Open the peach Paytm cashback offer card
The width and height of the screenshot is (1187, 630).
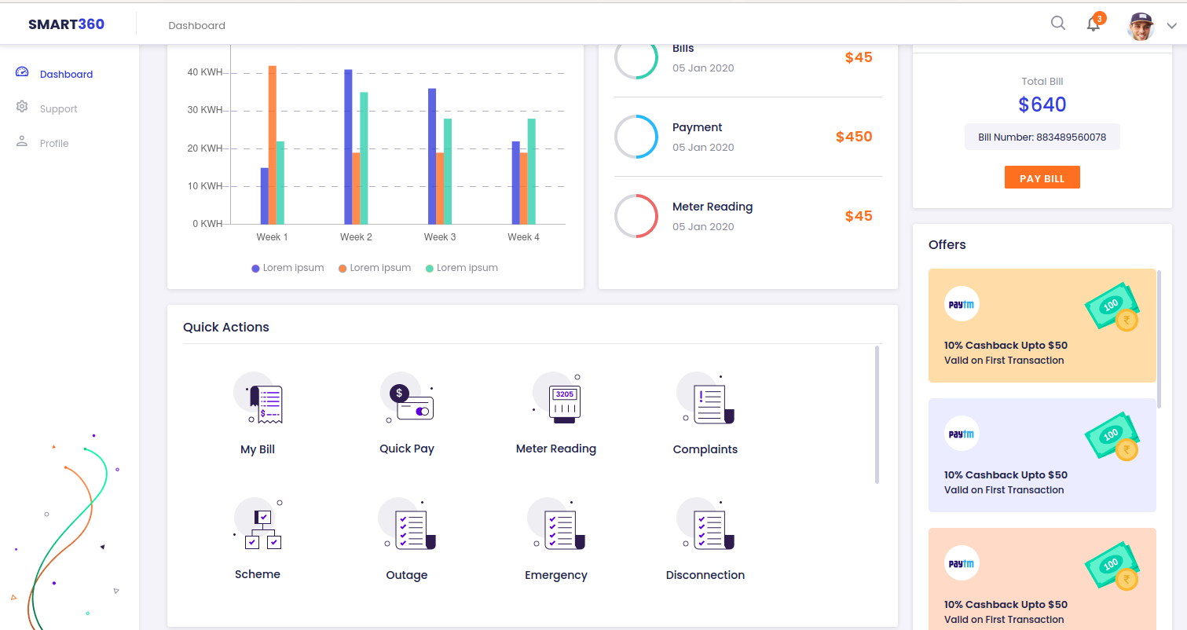pyautogui.click(x=1042, y=579)
